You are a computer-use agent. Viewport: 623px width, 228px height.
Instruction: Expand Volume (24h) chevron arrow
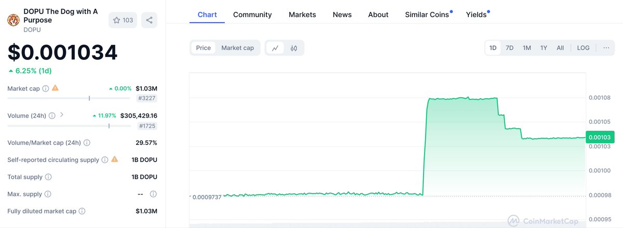click(62, 115)
